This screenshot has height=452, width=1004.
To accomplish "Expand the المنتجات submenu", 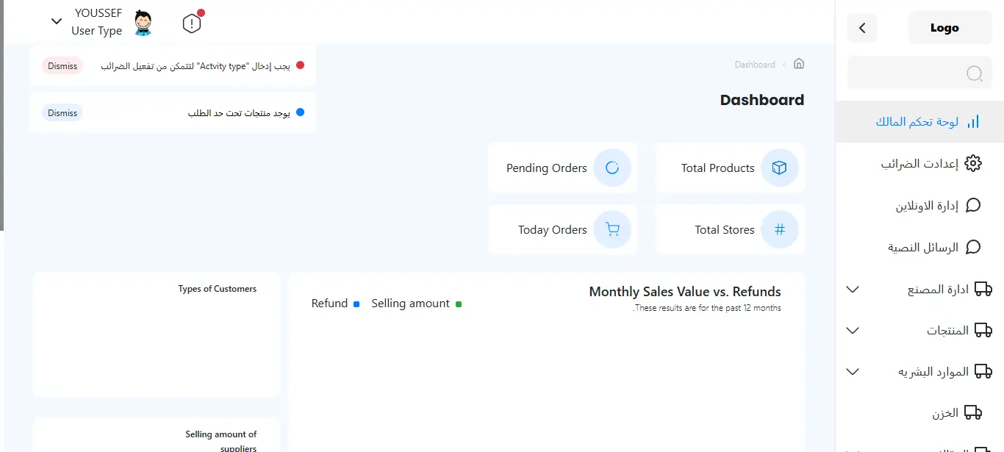I will click(853, 331).
